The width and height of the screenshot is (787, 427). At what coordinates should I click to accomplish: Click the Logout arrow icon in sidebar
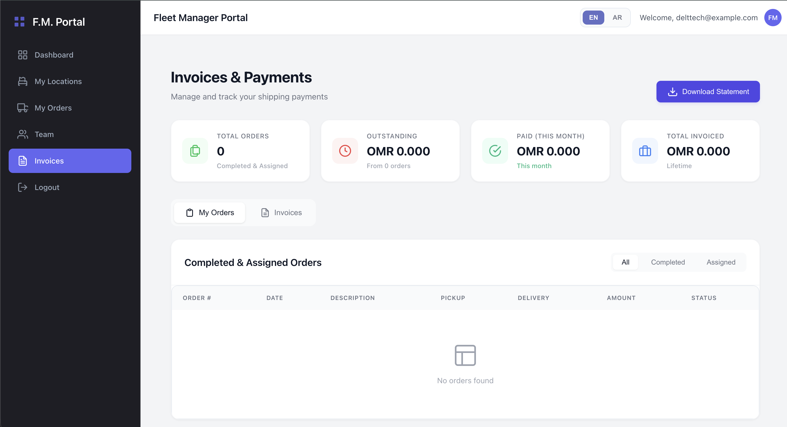(23, 187)
